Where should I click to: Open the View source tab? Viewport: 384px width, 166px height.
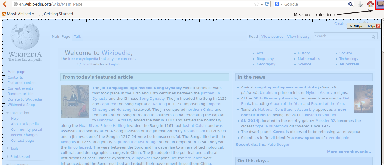click(272, 37)
